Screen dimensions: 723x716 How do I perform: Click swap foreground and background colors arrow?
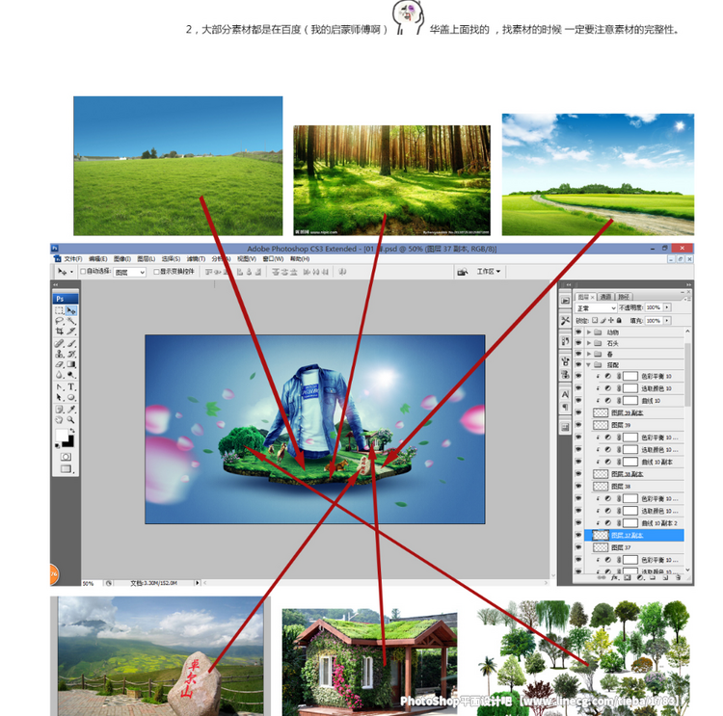pyautogui.click(x=72, y=430)
